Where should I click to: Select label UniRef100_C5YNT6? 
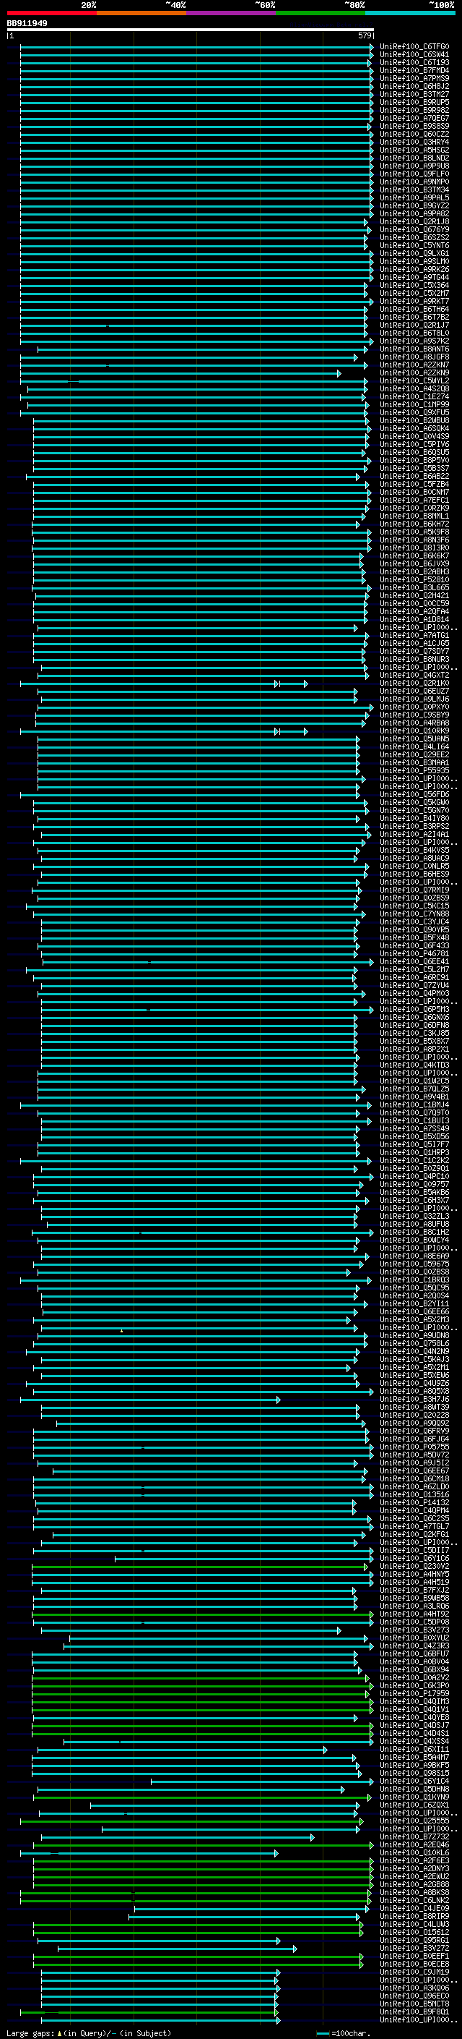coord(414,245)
